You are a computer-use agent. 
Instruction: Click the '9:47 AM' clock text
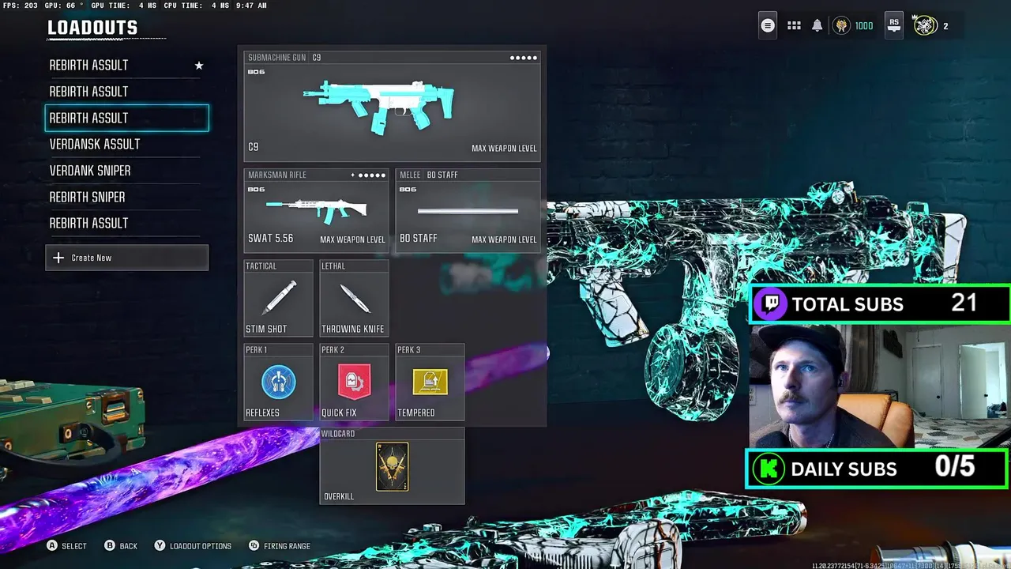(x=251, y=6)
